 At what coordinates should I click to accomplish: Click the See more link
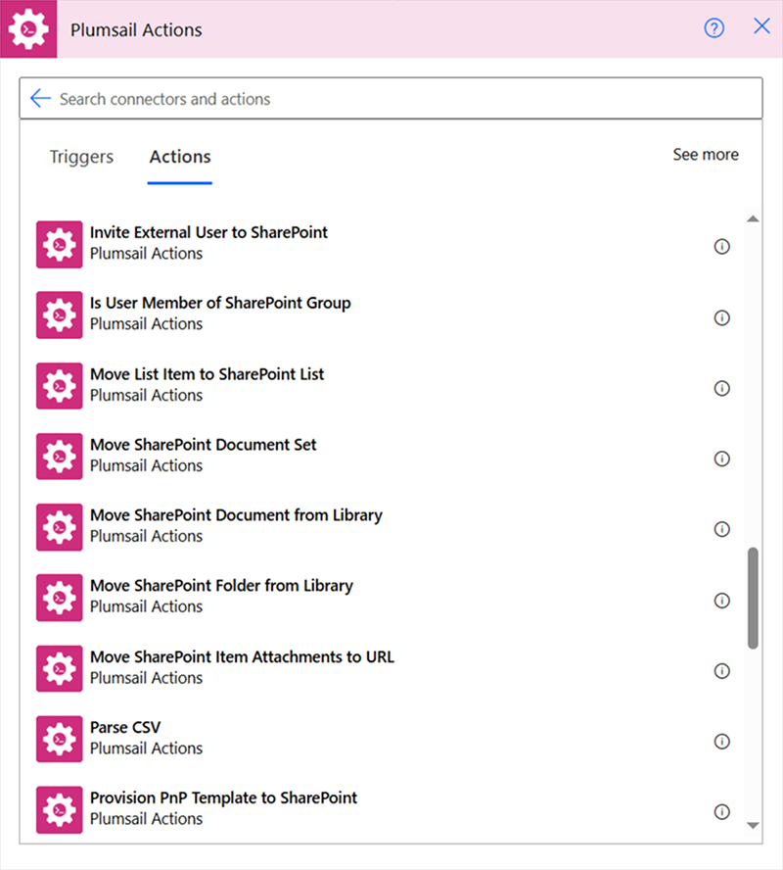(x=706, y=154)
